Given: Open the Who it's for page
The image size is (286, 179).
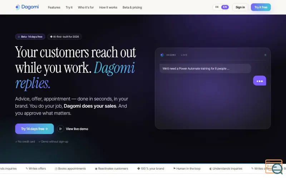Looking at the screenshot, I should coord(86,8).
